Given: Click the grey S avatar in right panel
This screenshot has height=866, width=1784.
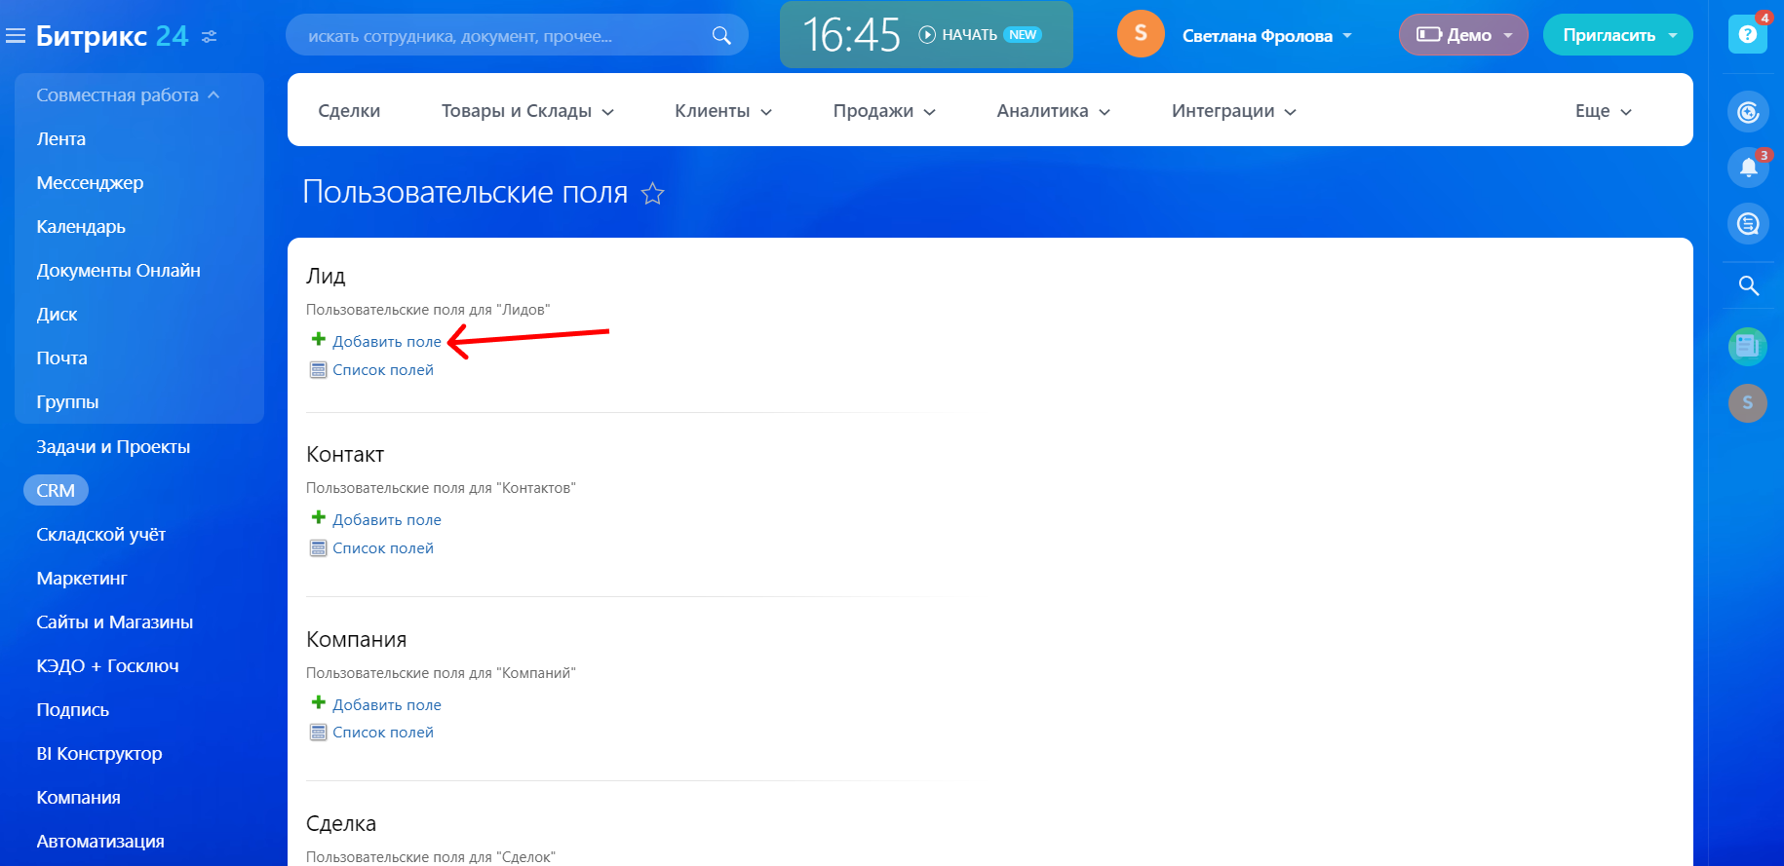Looking at the screenshot, I should click(1748, 402).
